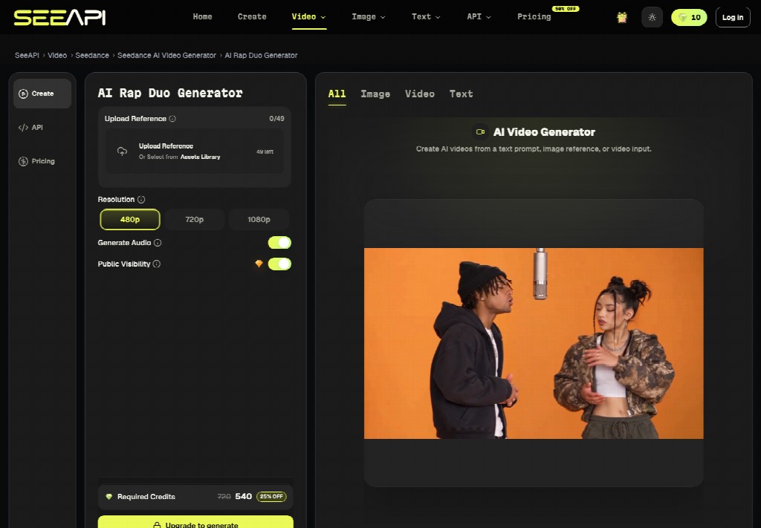
Task: Select 720p resolution
Action: 195,220
